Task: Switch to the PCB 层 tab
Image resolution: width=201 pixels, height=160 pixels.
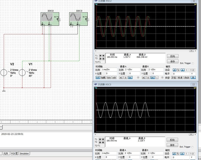Action: [14, 154]
